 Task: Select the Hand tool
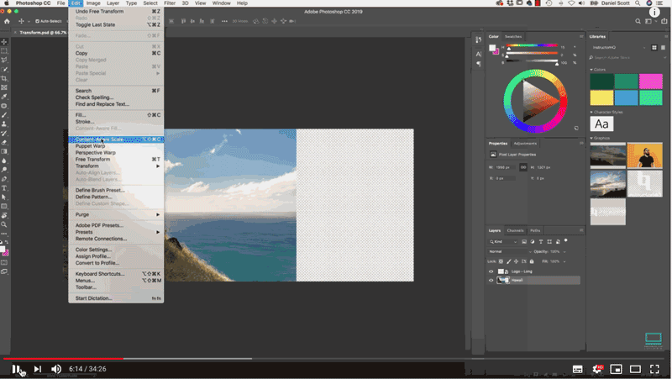(x=4, y=215)
